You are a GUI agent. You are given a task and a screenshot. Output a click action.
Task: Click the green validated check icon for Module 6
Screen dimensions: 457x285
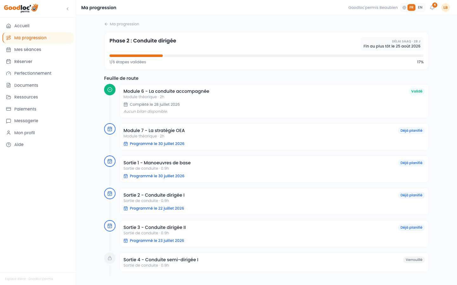coord(110,90)
